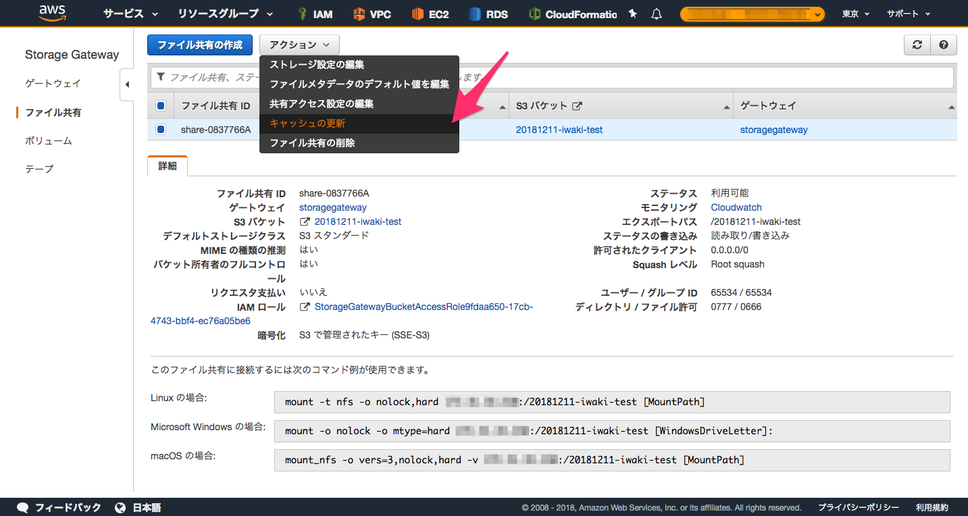Click the AWS logo home icon

point(53,13)
